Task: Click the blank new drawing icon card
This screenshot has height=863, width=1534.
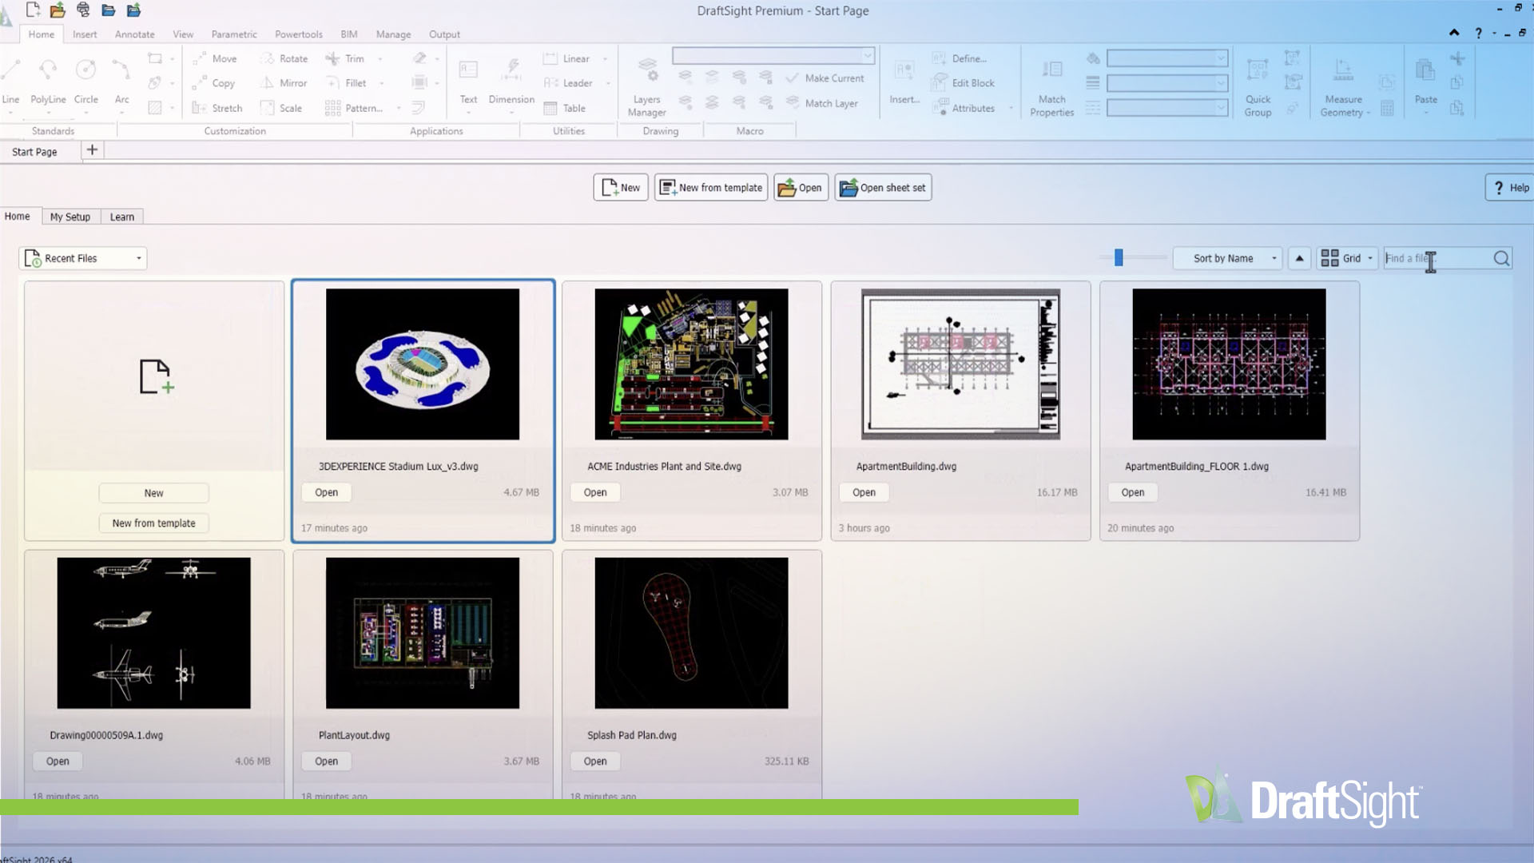Action: click(156, 376)
